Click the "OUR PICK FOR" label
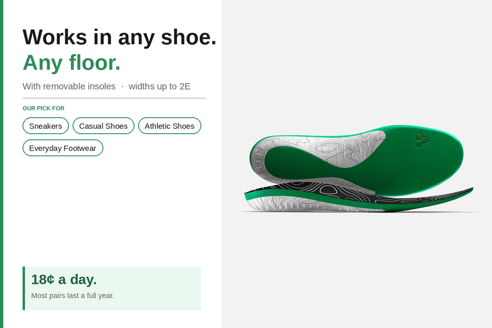492x328 pixels. (x=43, y=108)
